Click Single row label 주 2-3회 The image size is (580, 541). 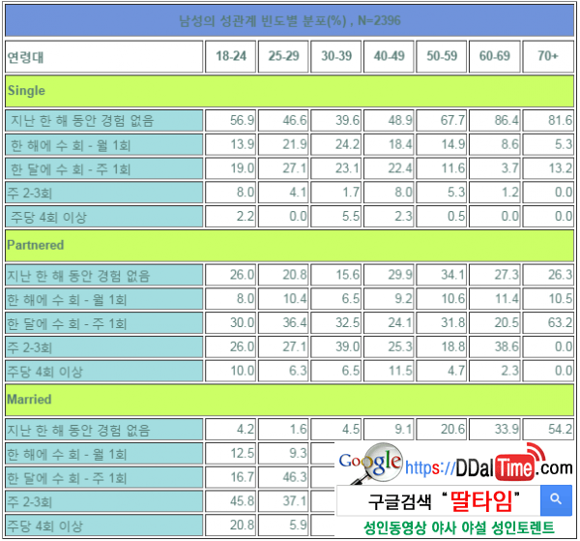coord(104,193)
